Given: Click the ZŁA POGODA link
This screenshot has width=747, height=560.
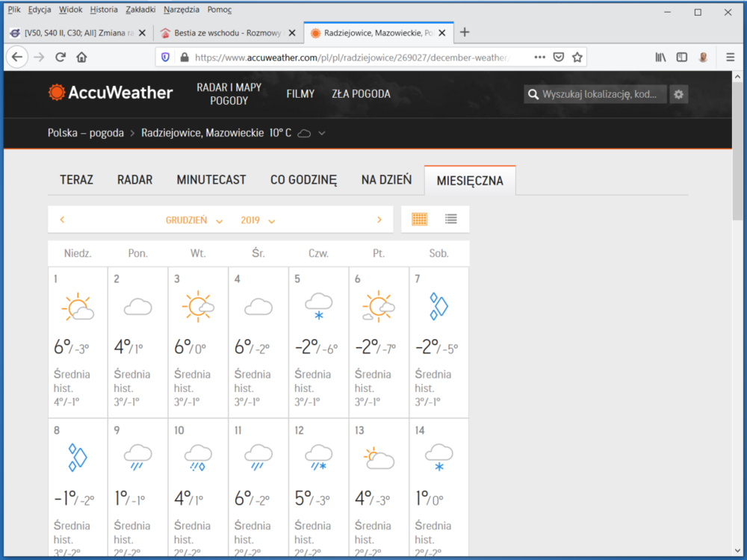Looking at the screenshot, I should [x=361, y=94].
